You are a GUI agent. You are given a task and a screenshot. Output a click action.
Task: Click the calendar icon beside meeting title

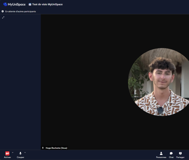click(x=30, y=4)
